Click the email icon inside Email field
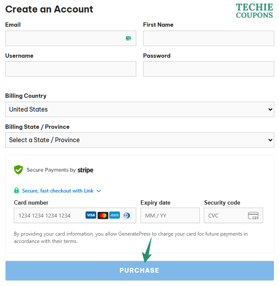The image size is (279, 286). 129,38
